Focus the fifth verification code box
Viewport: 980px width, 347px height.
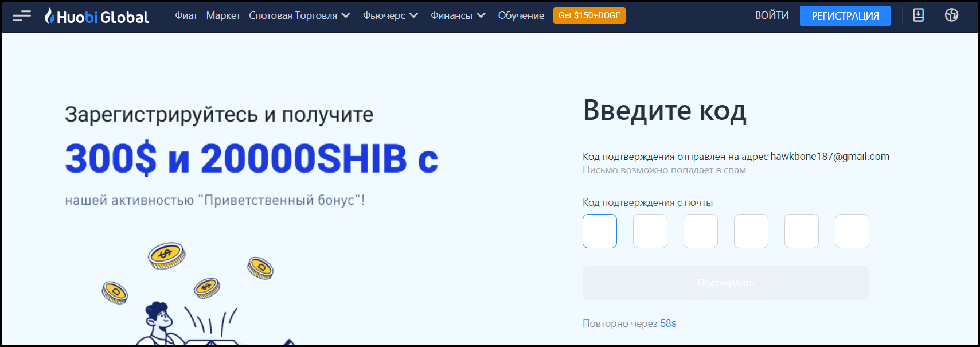(x=802, y=231)
